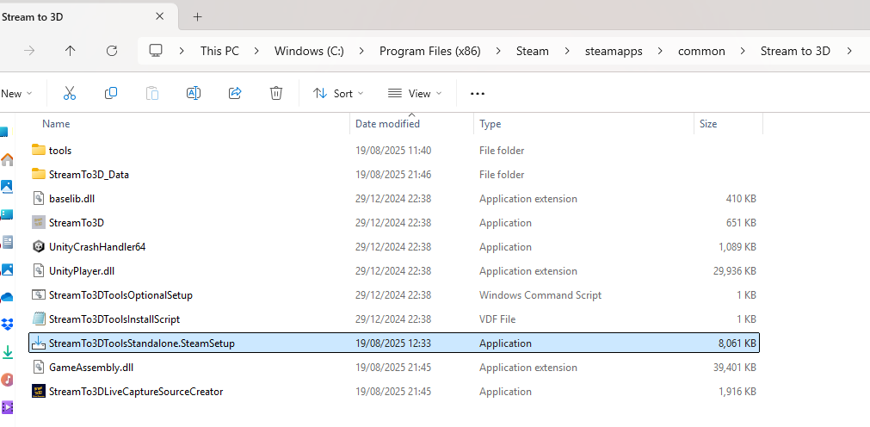The width and height of the screenshot is (870, 427).
Task: Click the Delete trash can icon
Action: (275, 93)
